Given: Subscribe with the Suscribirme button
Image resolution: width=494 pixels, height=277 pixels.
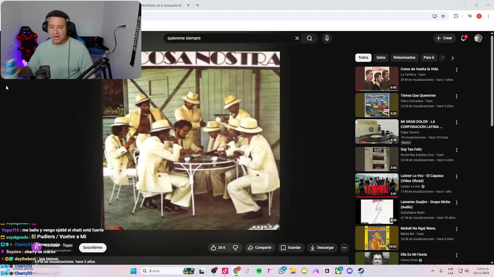Looking at the screenshot, I should pyautogui.click(x=93, y=248).
